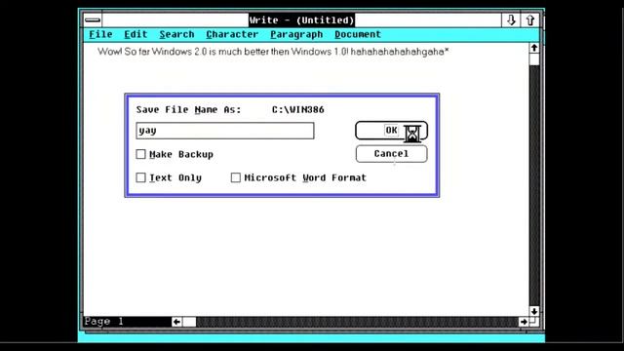624x351 pixels.
Task: Open the File menu
Action: point(100,34)
